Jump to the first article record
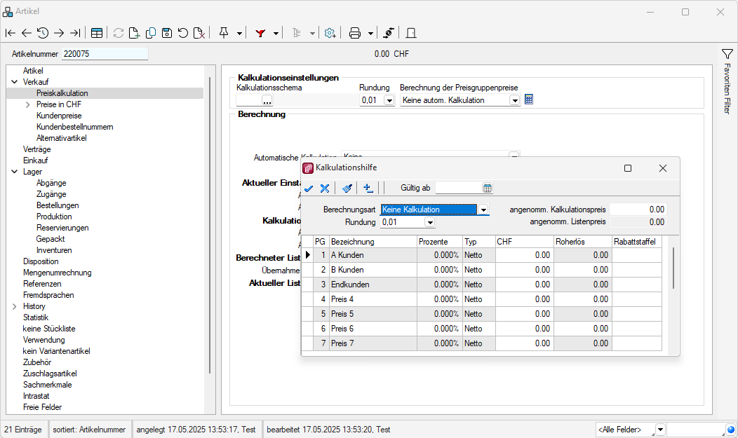 [10, 33]
